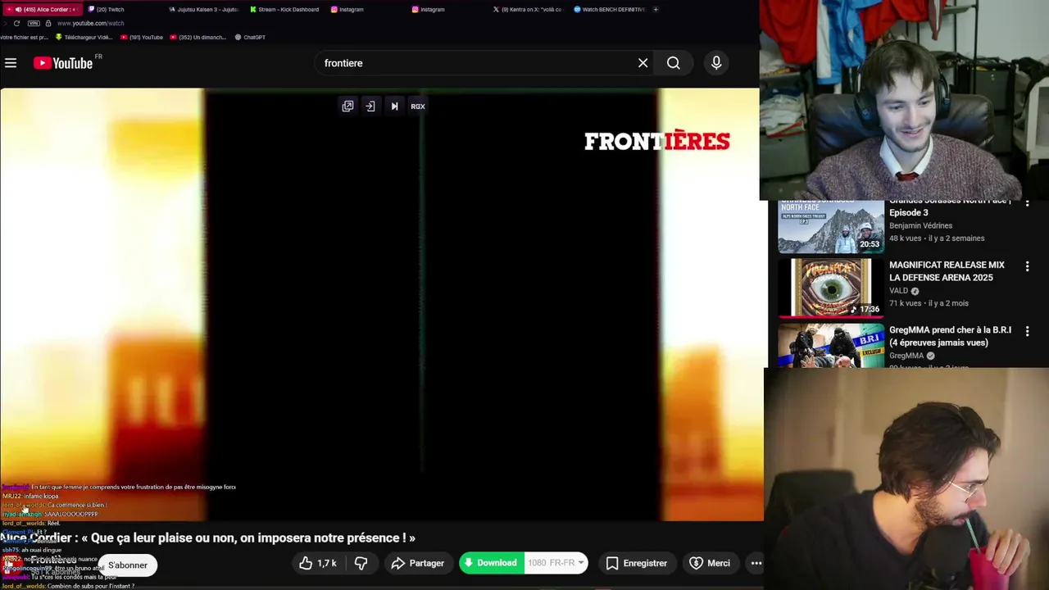
Task: Run search with the magnifier button
Action: 674,63
